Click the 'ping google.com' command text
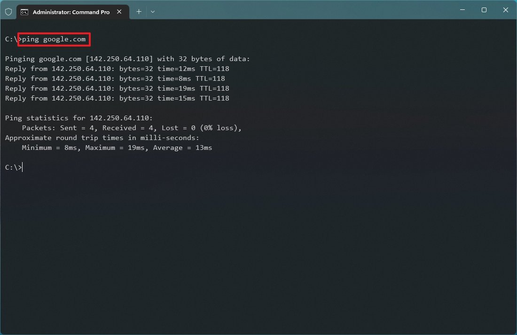 click(54, 39)
